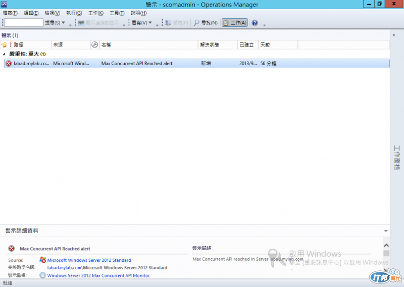Sort alerts by 來源 column

click(71, 45)
